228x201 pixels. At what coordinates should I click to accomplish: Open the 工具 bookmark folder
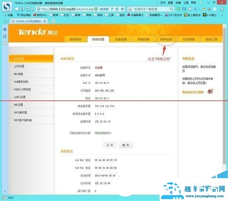(x=109, y=15)
